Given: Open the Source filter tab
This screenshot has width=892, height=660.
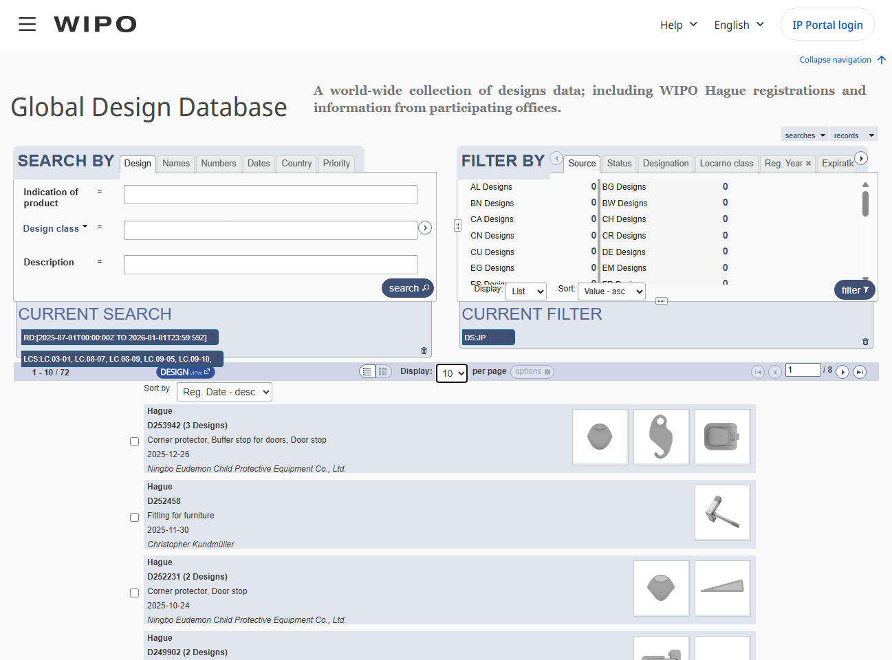Looking at the screenshot, I should [582, 164].
